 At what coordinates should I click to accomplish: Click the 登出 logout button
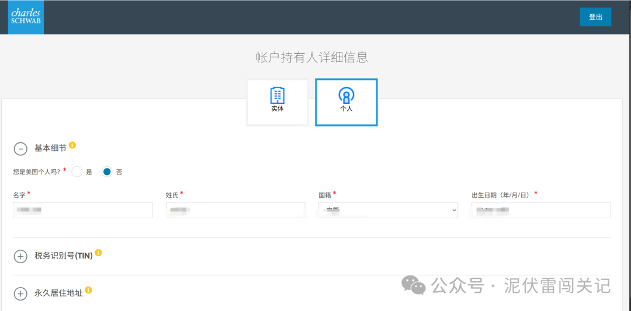point(595,17)
